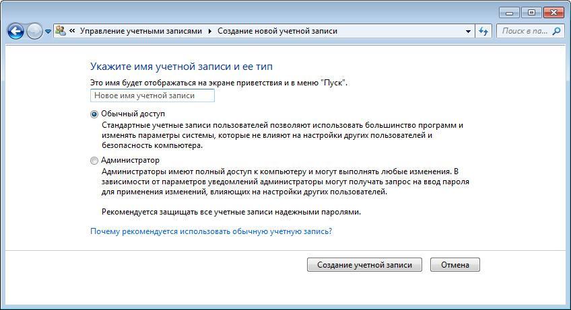Minimize the window
This screenshot has width=571, height=310.
coord(510,11)
